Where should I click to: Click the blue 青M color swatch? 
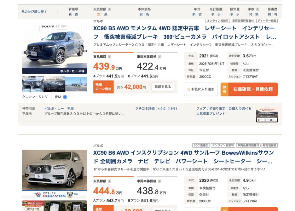65,97
